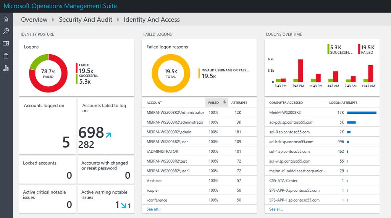The height and width of the screenshot is (218, 391).
Task: Select computer sql-1.sp.contoso55.com
Action: tap(322, 152)
